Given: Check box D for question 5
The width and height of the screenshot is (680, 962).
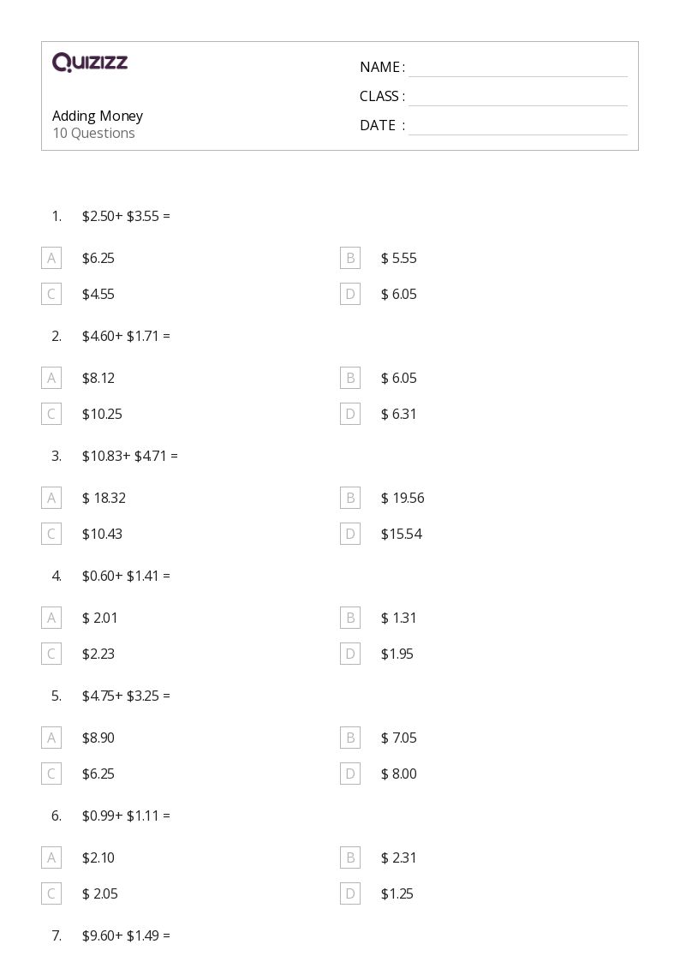Looking at the screenshot, I should 350,774.
